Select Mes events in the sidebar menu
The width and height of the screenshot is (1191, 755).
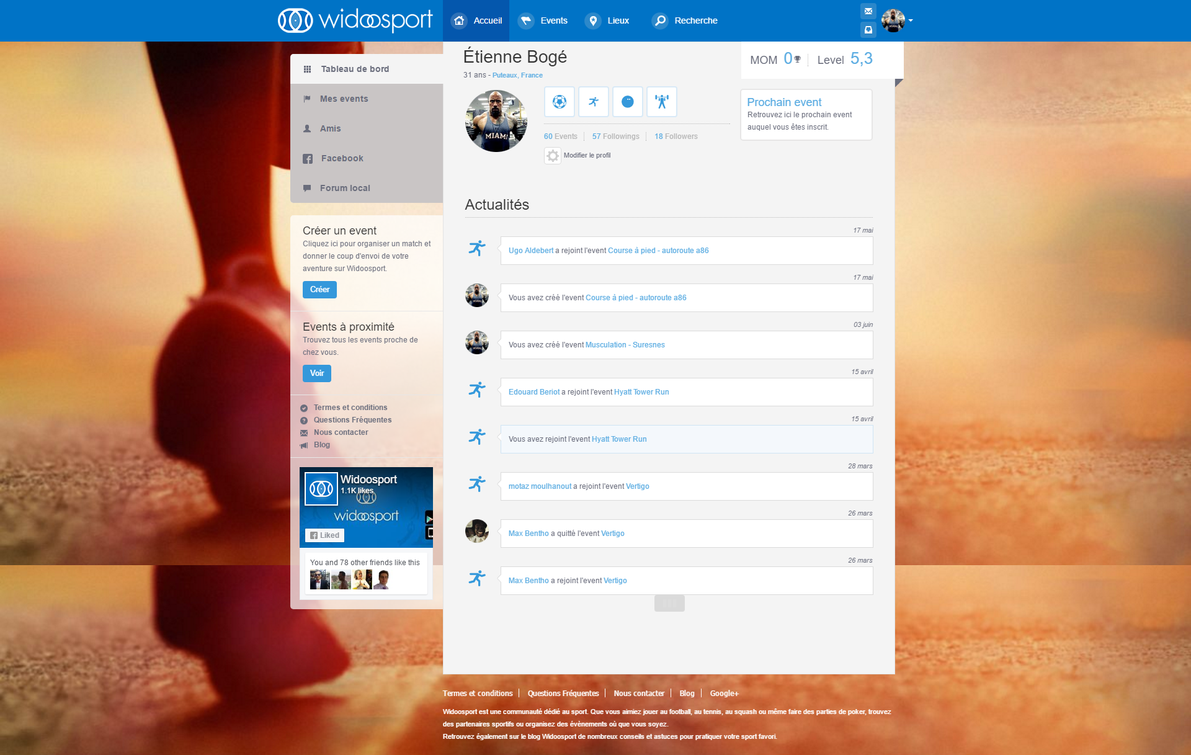coord(344,99)
